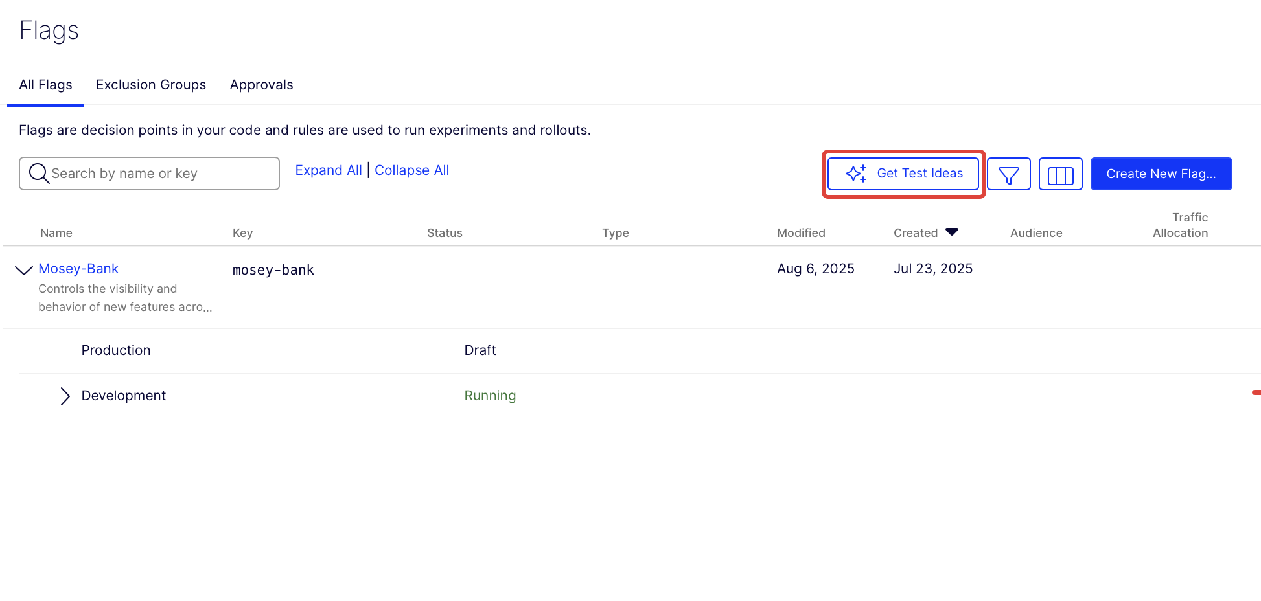The width and height of the screenshot is (1261, 601).
Task: Collapse the Mosey-Bank flag row
Action: tap(24, 270)
